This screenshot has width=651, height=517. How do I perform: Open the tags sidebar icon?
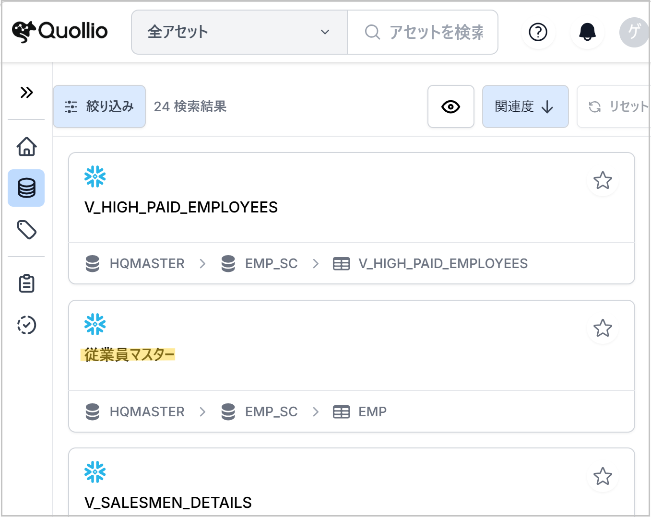(x=27, y=230)
